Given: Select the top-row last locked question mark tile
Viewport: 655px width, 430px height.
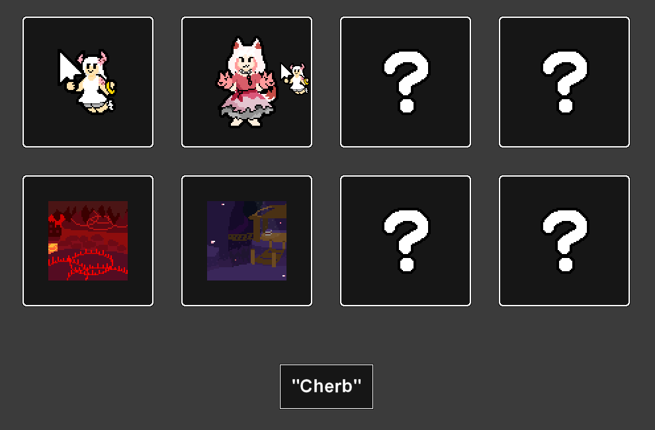Looking at the screenshot, I should (564, 82).
